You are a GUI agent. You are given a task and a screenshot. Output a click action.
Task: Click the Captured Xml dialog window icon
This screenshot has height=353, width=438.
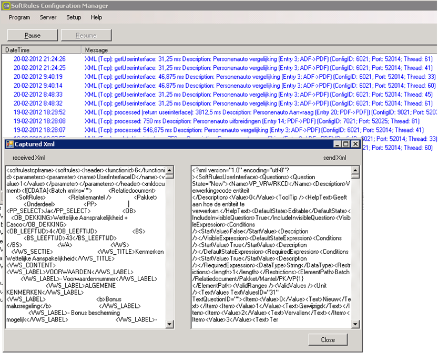9,144
